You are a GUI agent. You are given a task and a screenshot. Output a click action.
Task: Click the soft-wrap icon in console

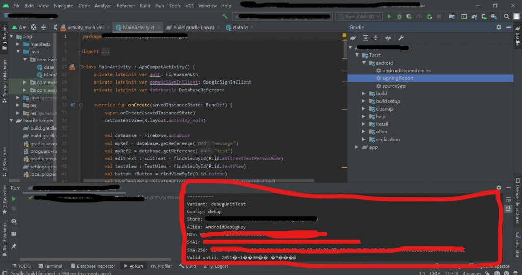point(508,199)
